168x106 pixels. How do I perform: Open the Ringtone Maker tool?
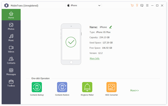click(87, 89)
